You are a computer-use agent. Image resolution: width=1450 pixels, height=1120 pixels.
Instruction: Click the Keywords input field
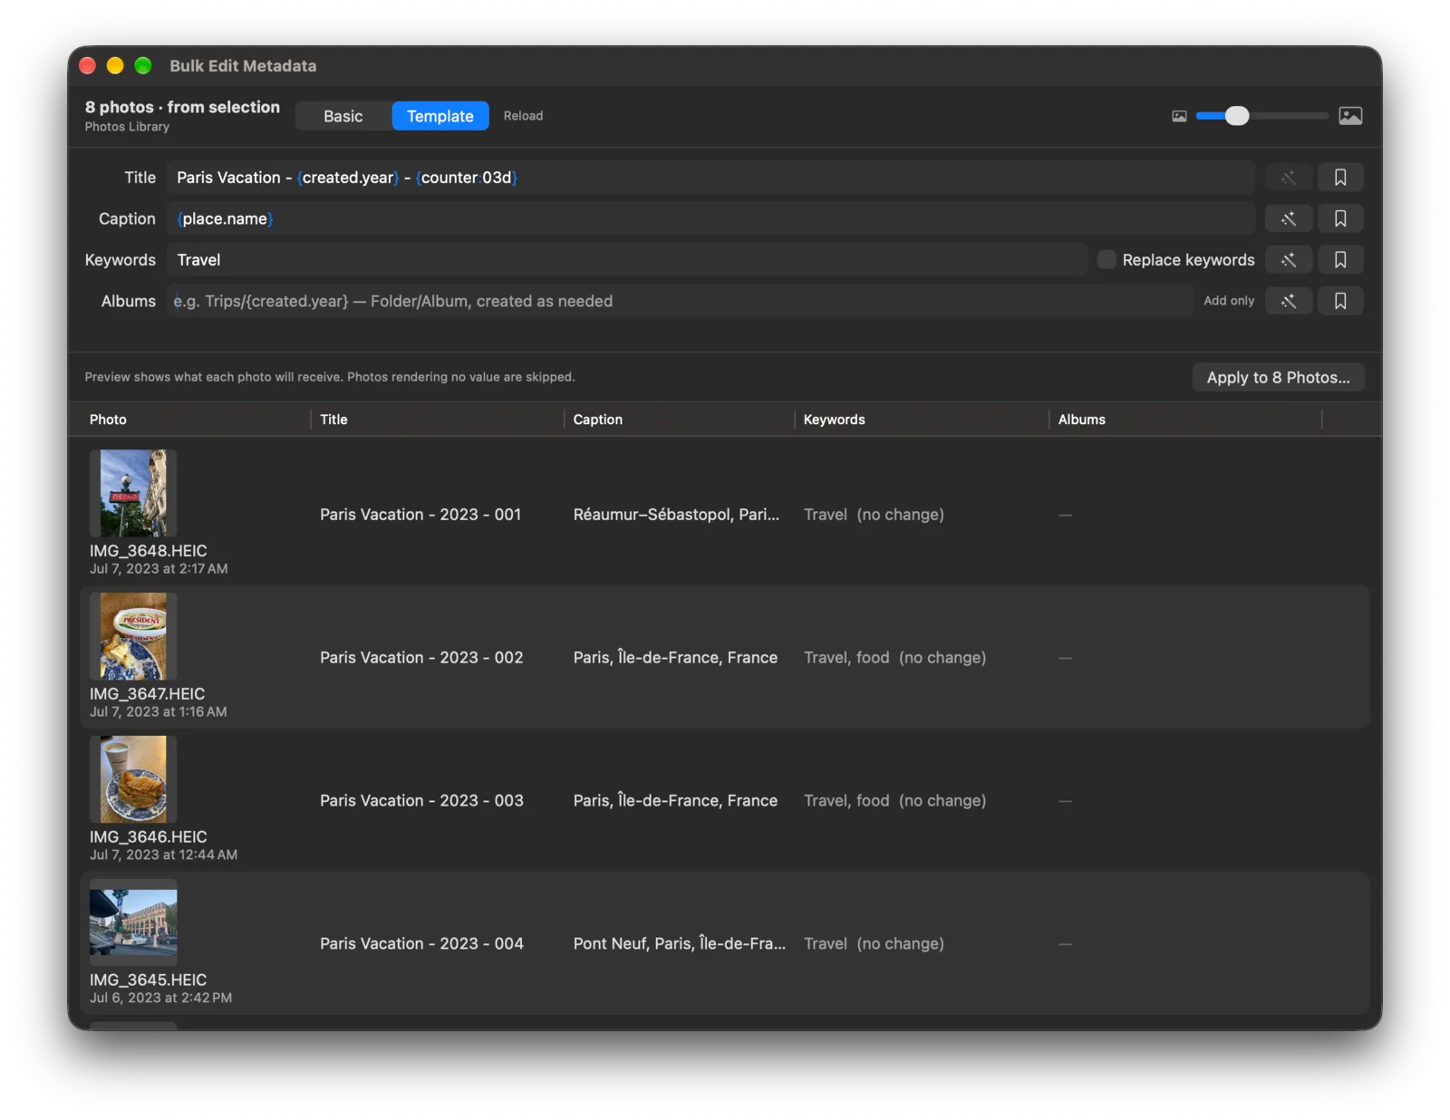(x=626, y=260)
